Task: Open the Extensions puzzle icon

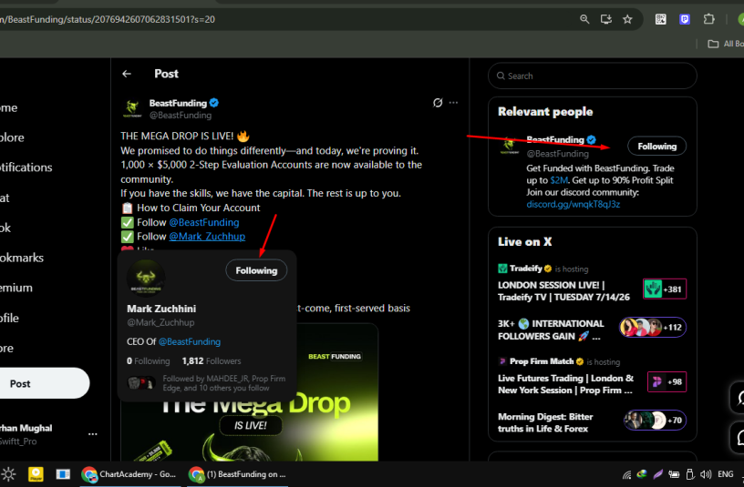Action: click(708, 19)
